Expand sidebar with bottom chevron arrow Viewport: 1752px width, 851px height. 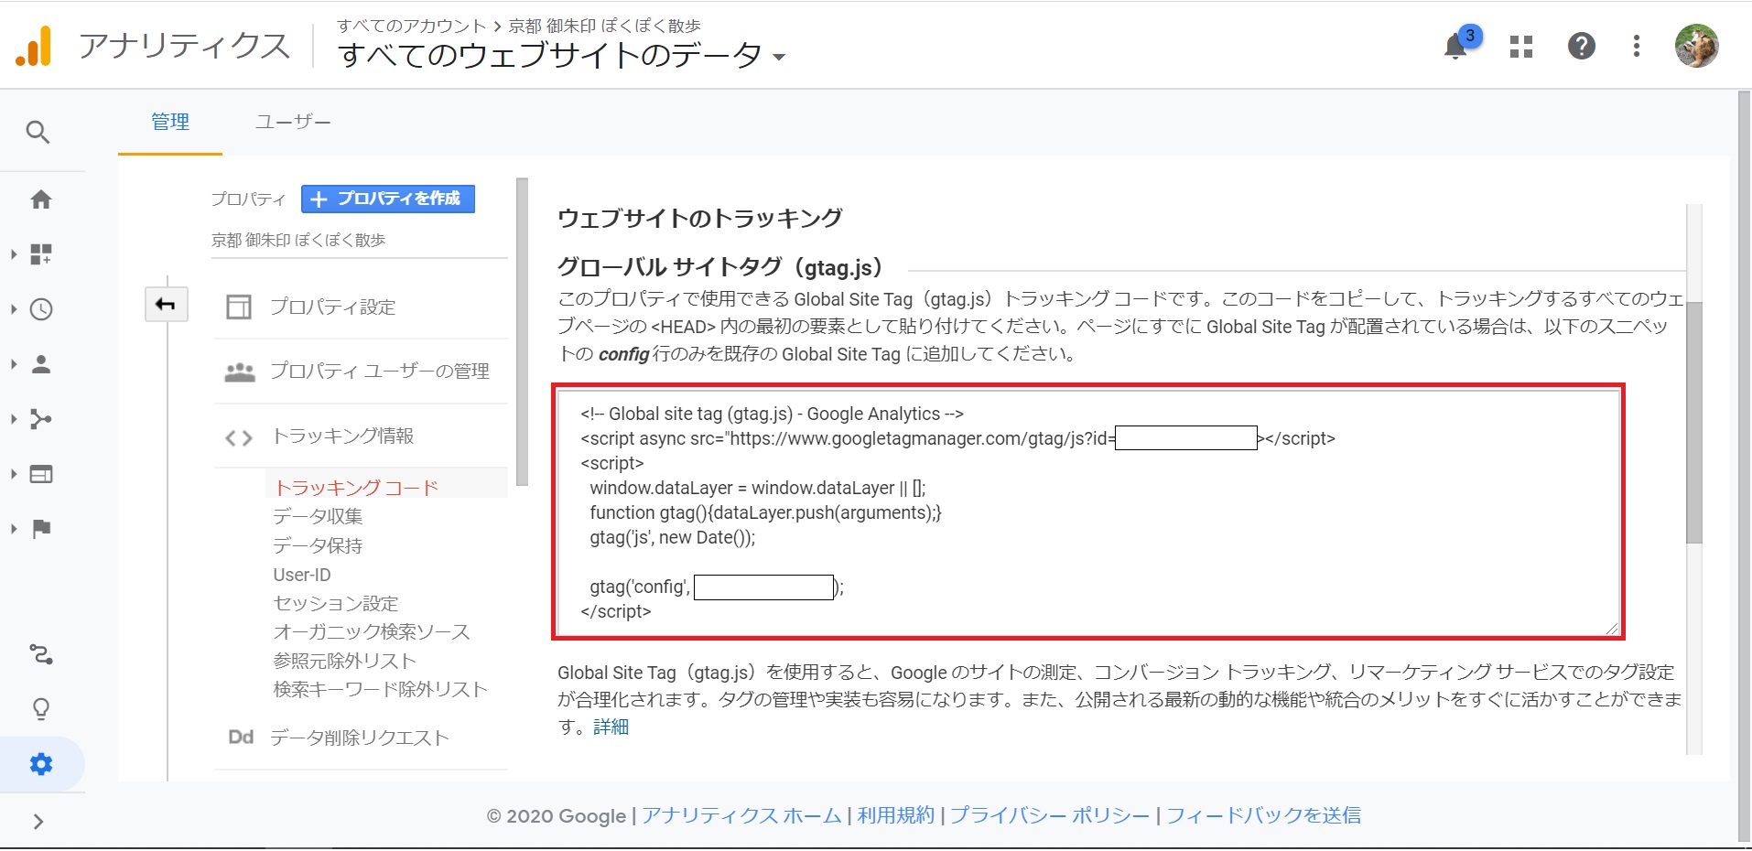tap(38, 822)
